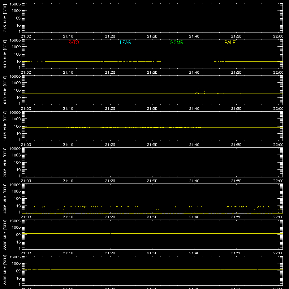The height and width of the screenshot is (289, 289).
Task: Select the 410 MHz [SFU] axis title
Action: (x=5, y=54)
